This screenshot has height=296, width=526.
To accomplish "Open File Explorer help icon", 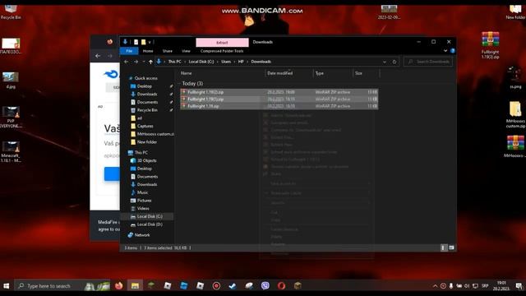I will point(453,51).
